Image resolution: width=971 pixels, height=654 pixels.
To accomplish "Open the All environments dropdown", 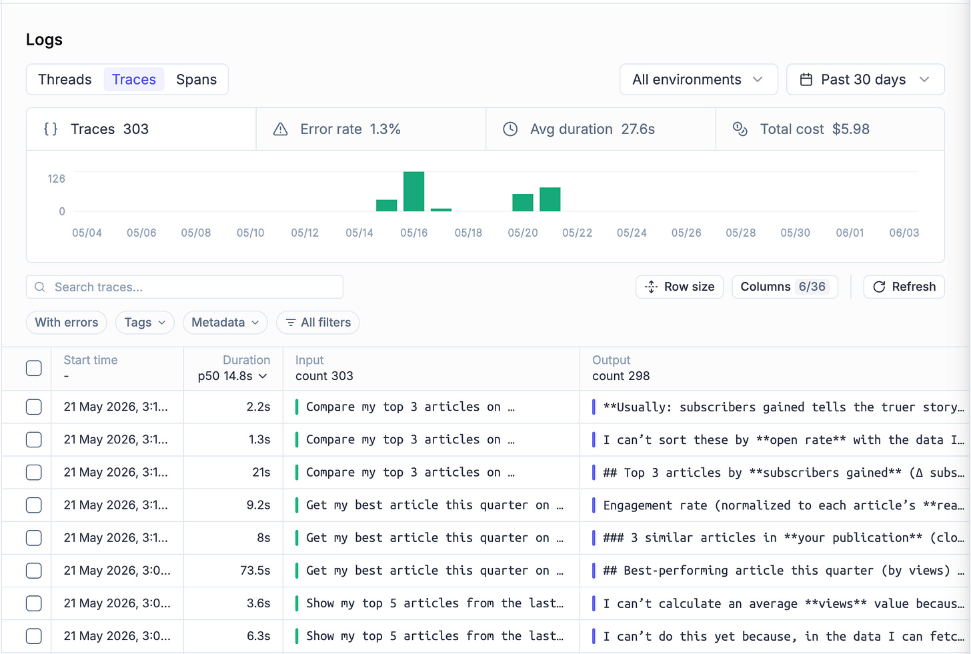I will [698, 79].
